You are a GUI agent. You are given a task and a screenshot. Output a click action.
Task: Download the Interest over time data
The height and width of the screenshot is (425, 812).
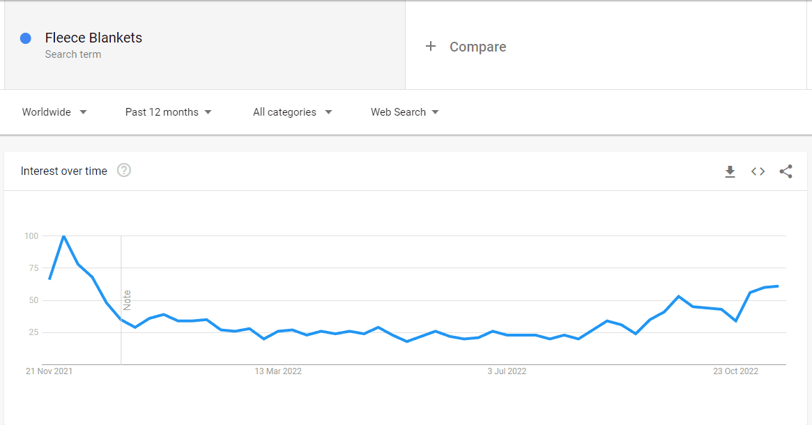coord(730,171)
